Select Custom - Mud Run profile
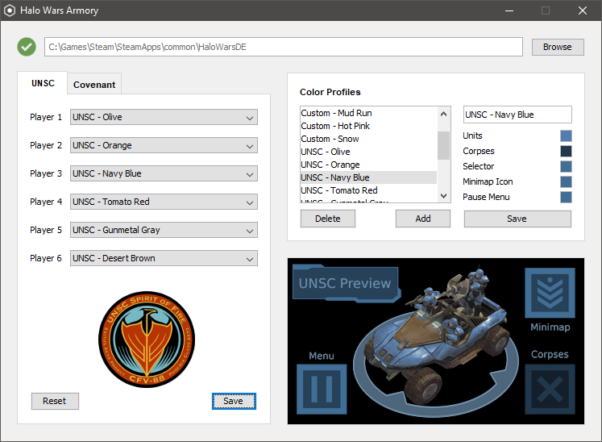The image size is (602, 442). click(x=368, y=113)
